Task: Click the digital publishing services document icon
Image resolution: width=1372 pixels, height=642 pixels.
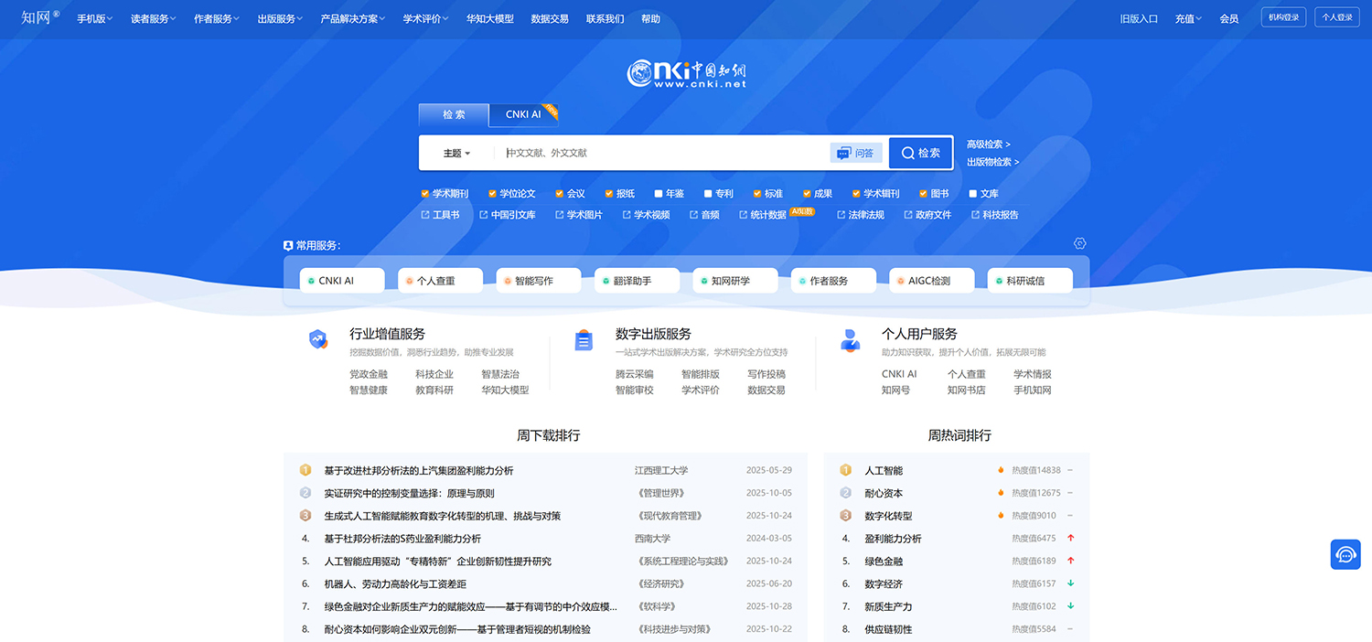Action: point(584,340)
